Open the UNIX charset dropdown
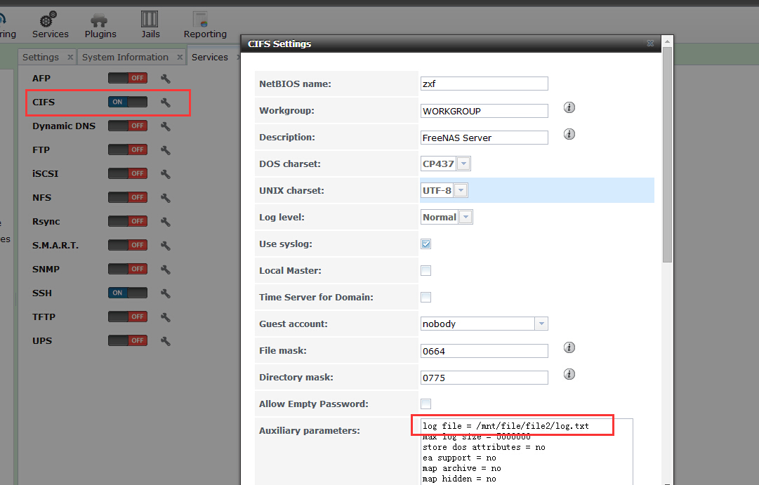 click(461, 190)
